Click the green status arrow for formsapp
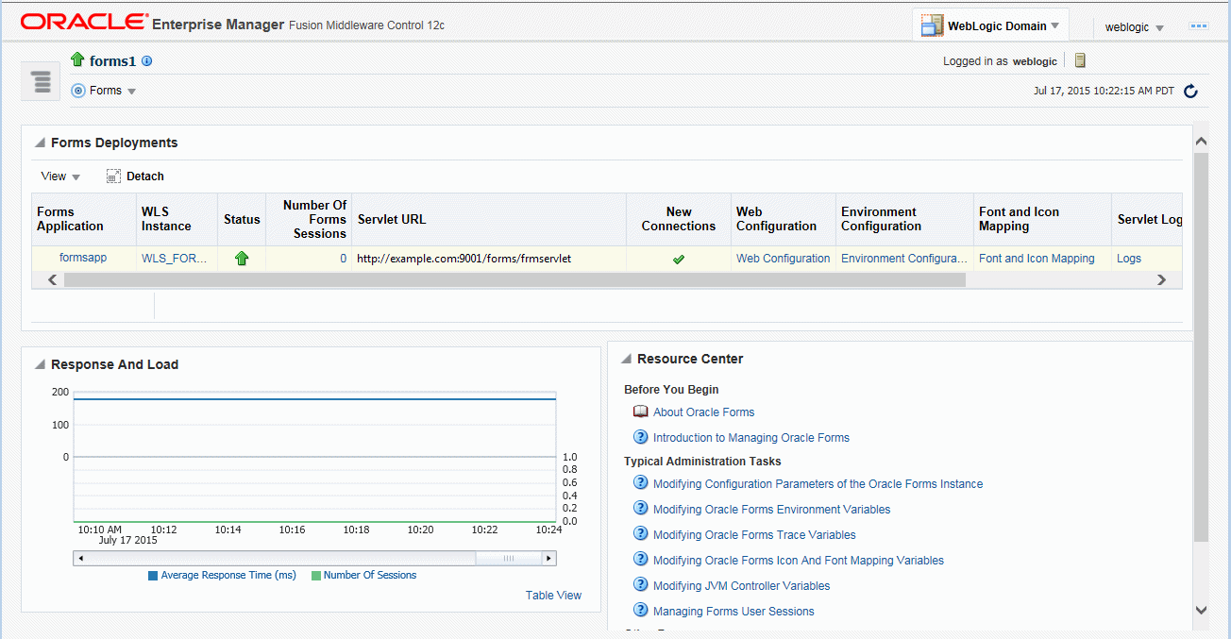1231x639 pixels. click(x=242, y=259)
